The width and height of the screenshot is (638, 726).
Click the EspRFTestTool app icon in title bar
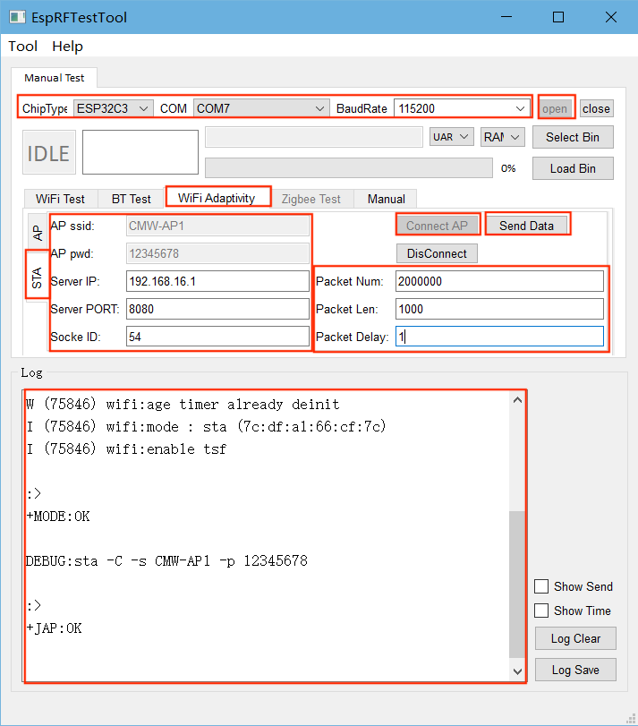click(17, 17)
